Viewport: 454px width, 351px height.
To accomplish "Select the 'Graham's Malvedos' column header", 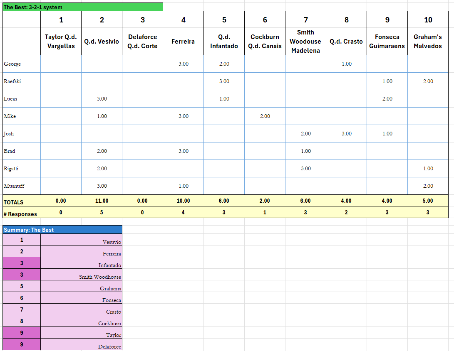I will coord(428,42).
